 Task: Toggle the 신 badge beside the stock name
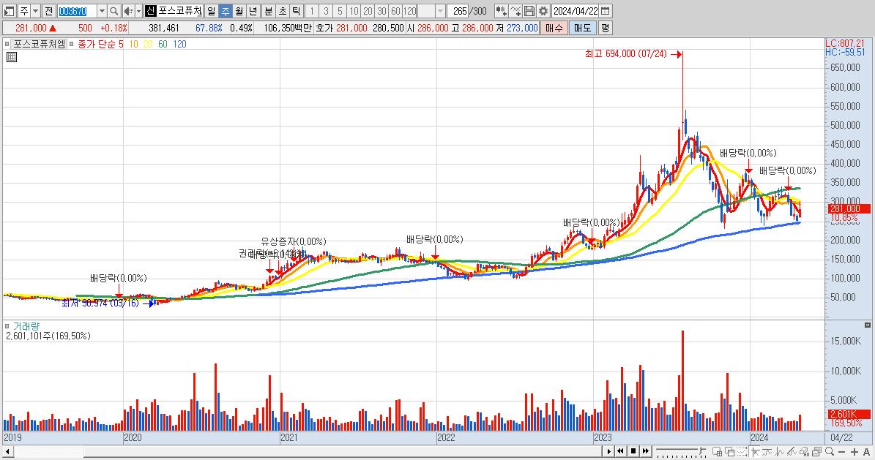[151, 11]
